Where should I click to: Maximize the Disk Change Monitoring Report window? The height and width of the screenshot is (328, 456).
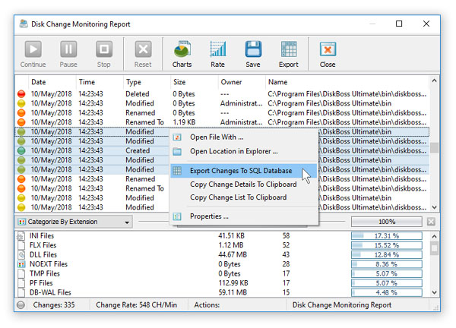click(x=399, y=24)
